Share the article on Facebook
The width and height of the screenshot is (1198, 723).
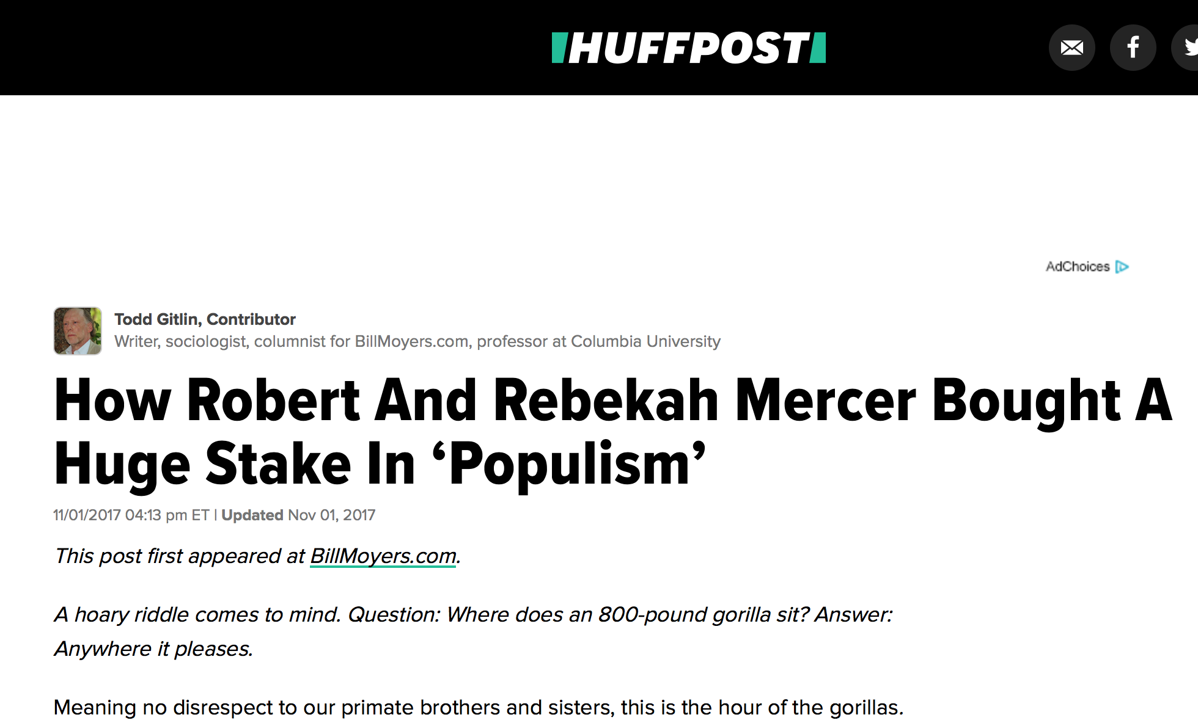click(1133, 48)
